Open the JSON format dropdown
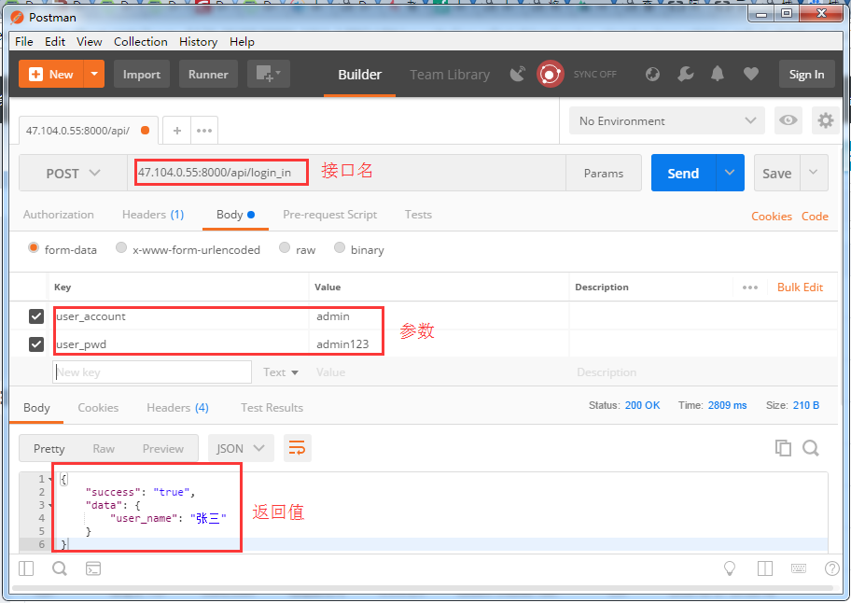Viewport: 851px width, 603px height. click(x=241, y=448)
